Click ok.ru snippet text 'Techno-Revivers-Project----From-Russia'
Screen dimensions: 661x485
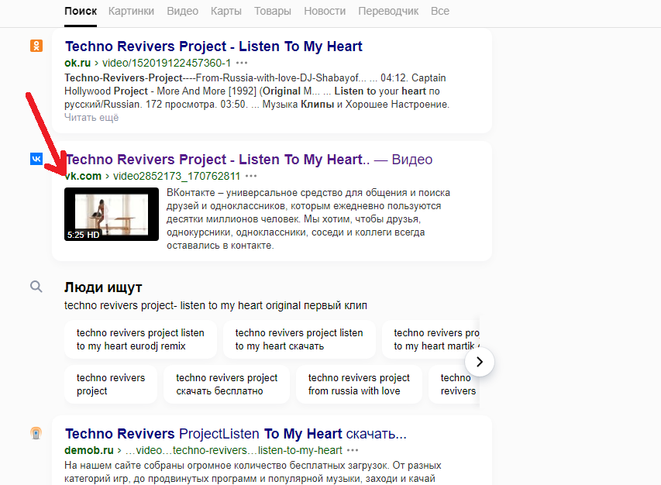257,91
